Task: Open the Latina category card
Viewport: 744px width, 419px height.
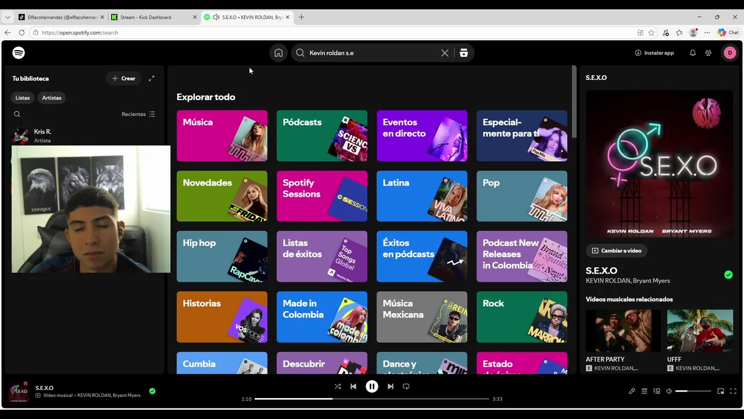Action: 422,196
